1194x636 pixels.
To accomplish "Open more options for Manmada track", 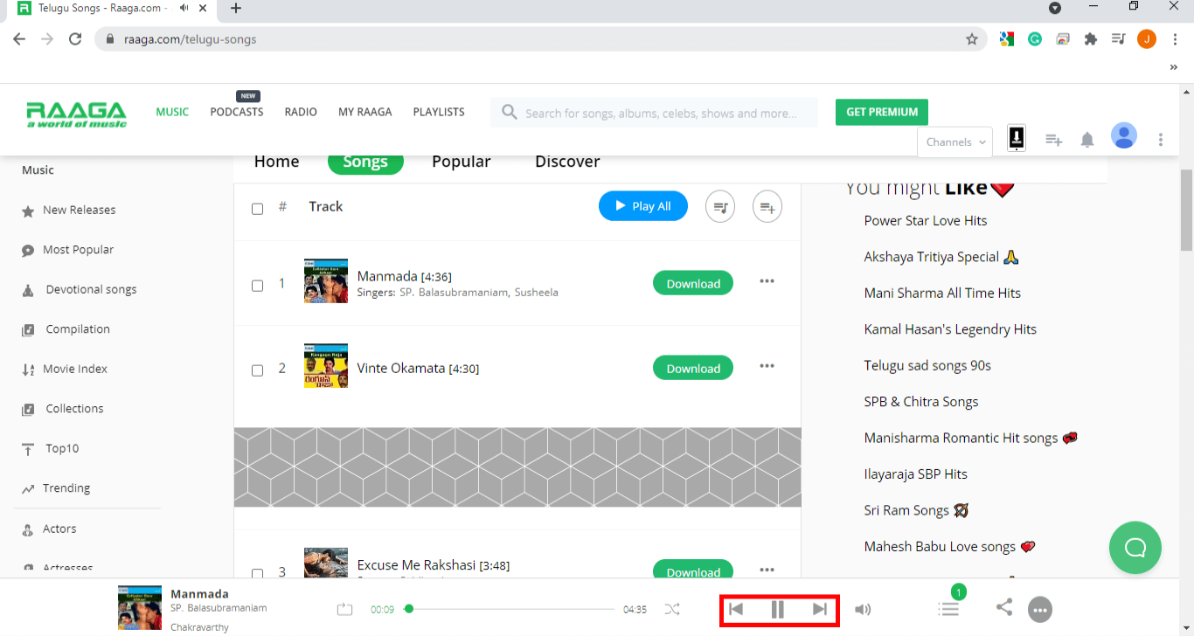I will tap(767, 281).
